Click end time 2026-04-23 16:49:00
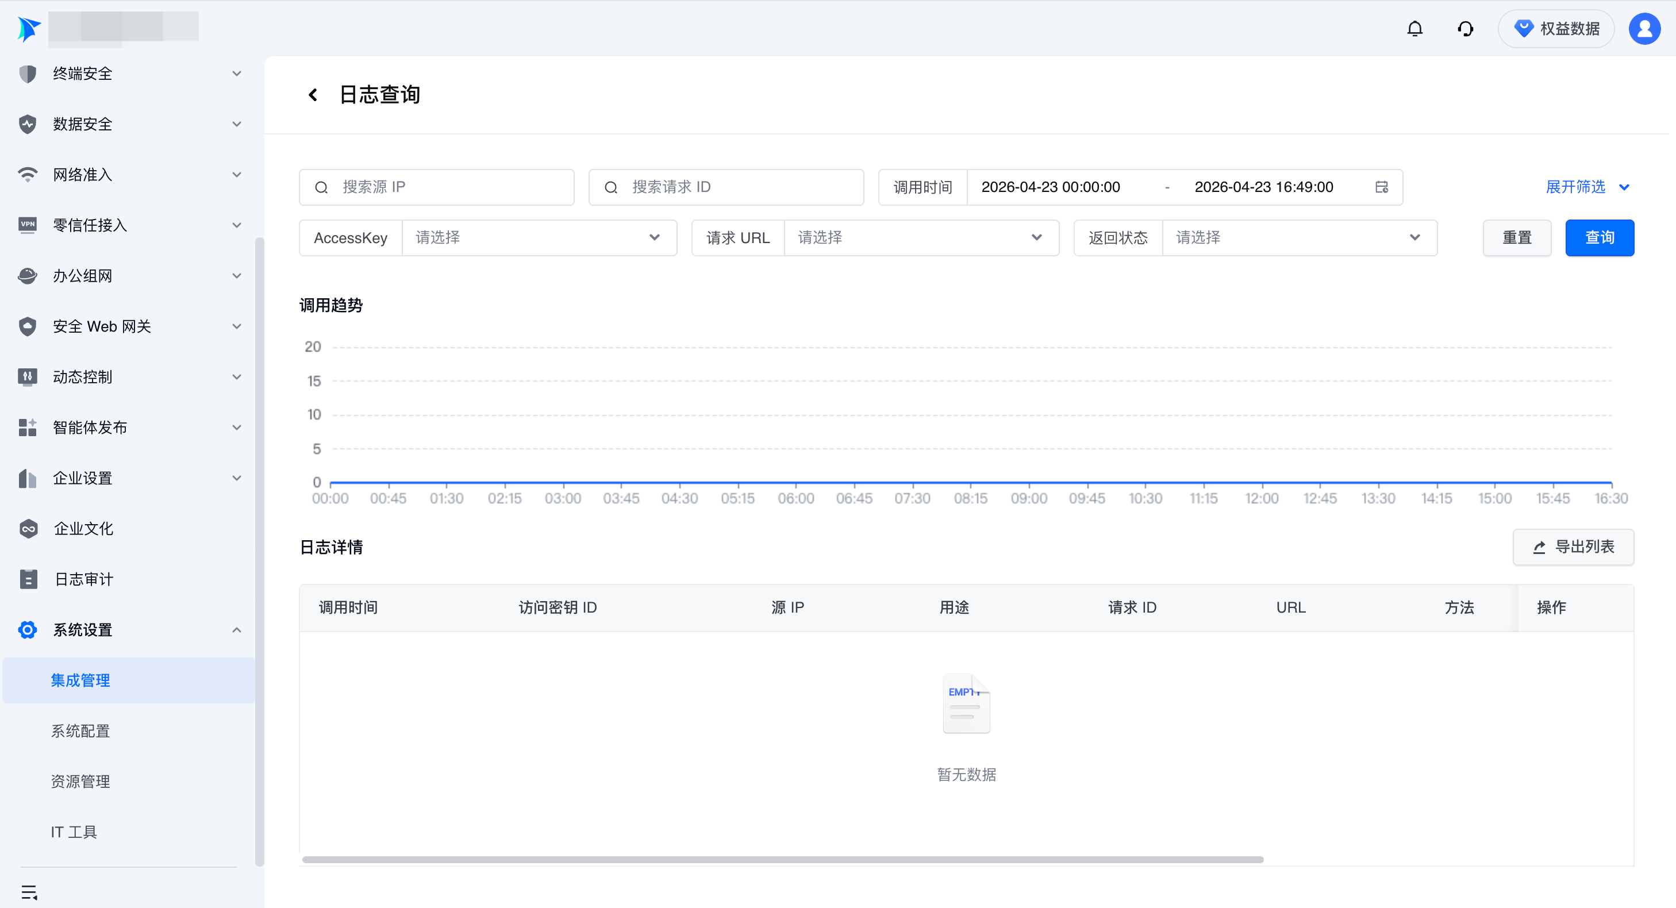The width and height of the screenshot is (1676, 908). tap(1263, 187)
